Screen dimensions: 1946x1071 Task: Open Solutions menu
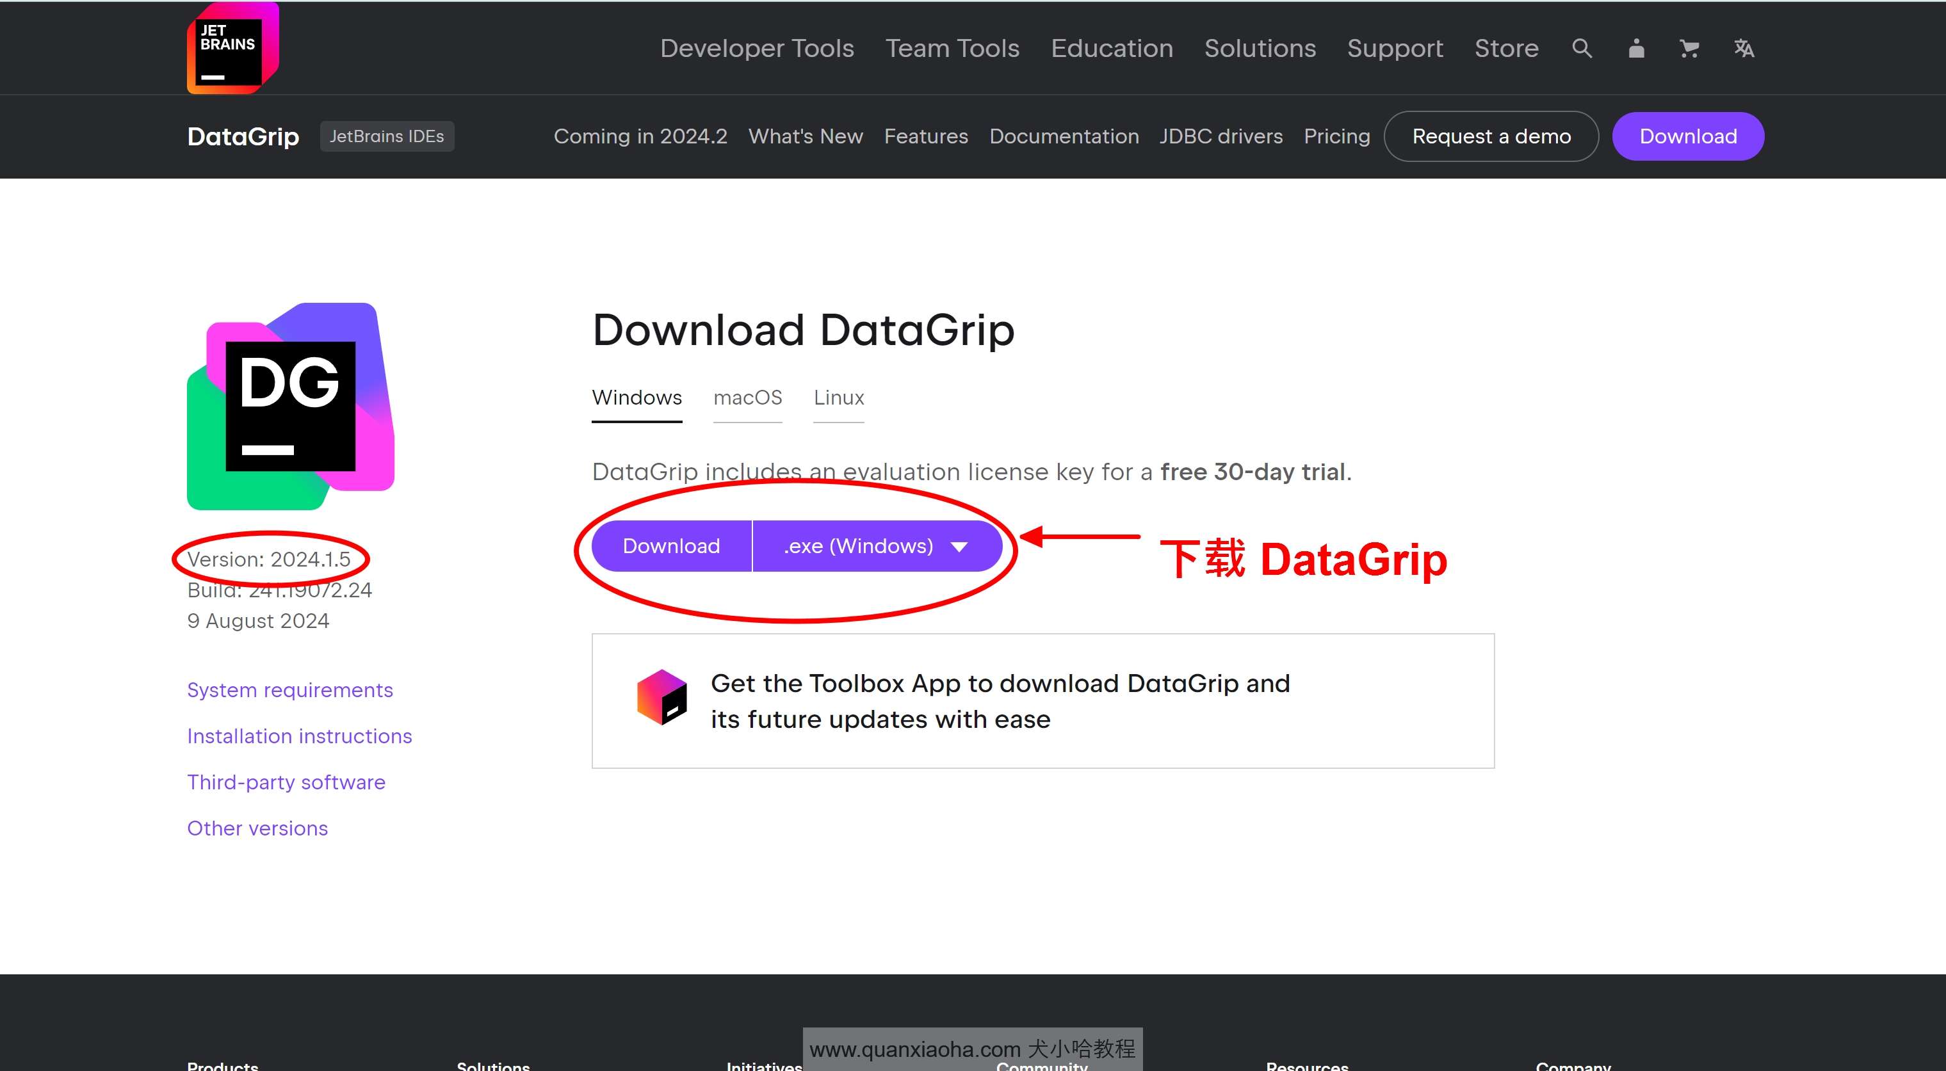click(x=1260, y=49)
